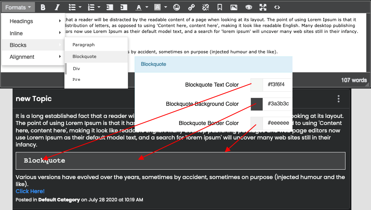Open text color picker dropdown arrow
Viewport: 371px width, 210px height.
coord(147,7)
